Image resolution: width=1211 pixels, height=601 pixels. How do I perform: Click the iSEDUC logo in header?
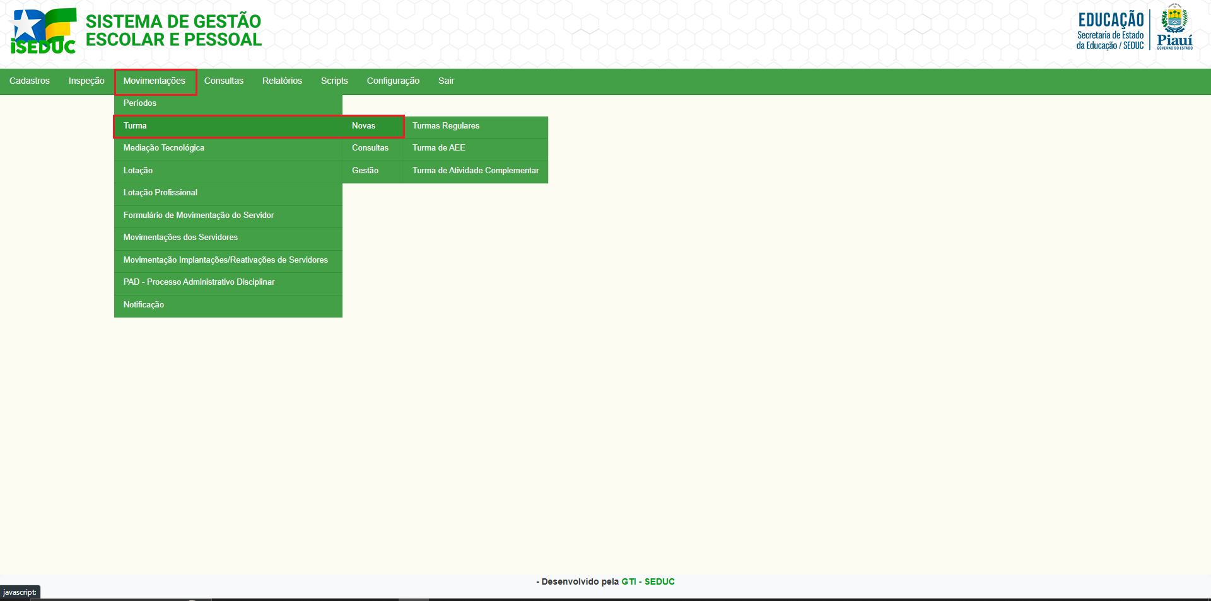coord(43,31)
